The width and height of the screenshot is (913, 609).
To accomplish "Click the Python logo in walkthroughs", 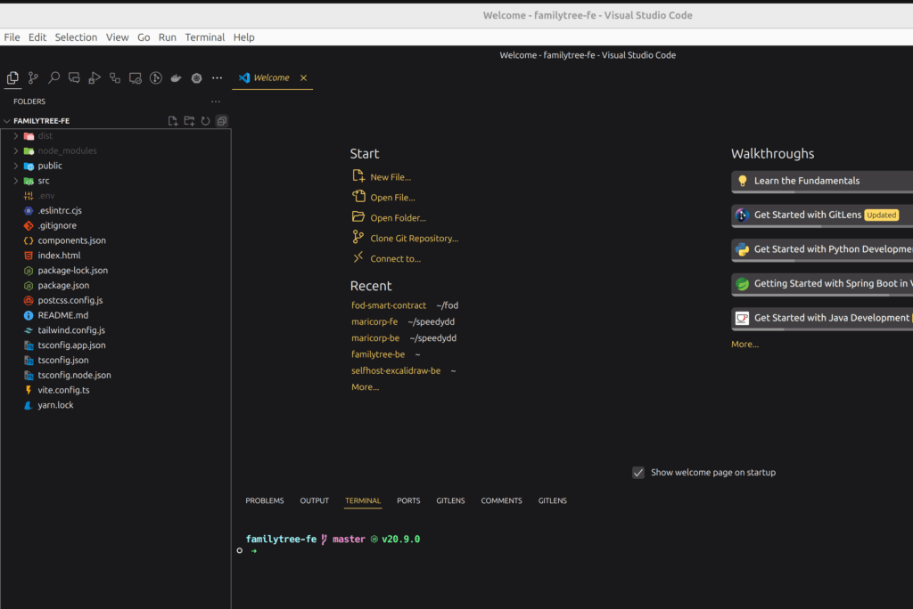I will (x=742, y=249).
